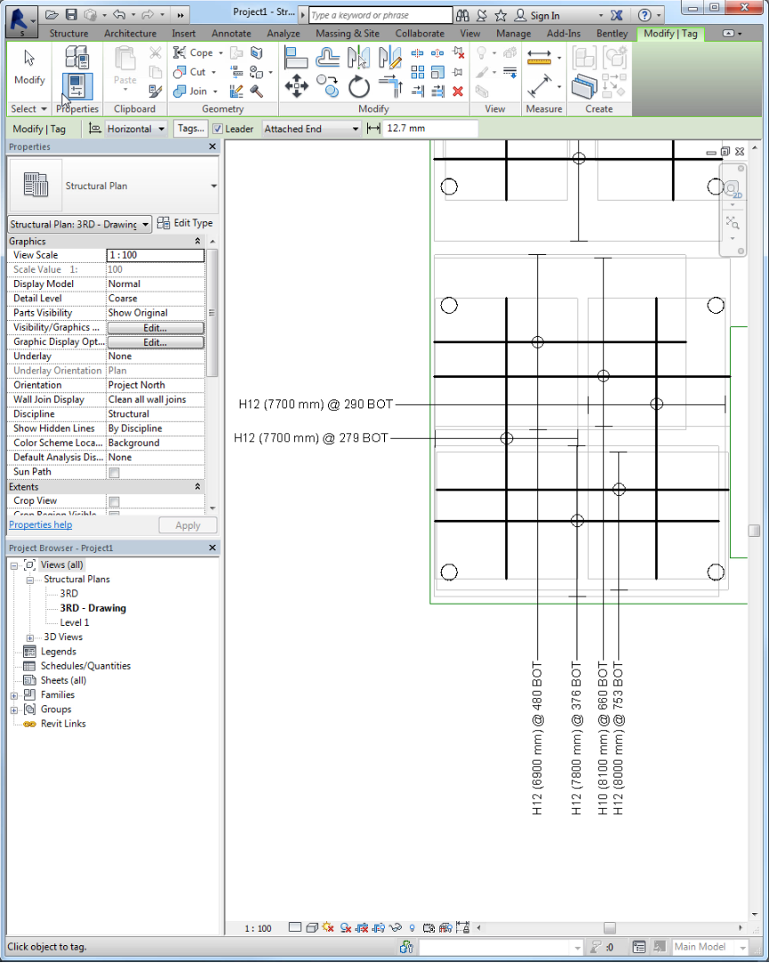
Task: Open the Main Model dropdown in status bar
Action: 709,947
